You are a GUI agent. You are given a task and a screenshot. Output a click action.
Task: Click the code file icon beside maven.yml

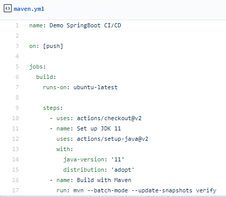coord(8,8)
